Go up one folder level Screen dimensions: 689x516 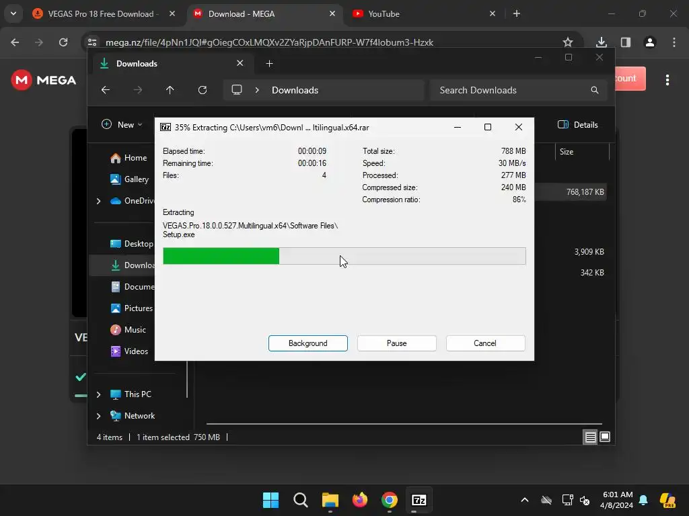(170, 90)
